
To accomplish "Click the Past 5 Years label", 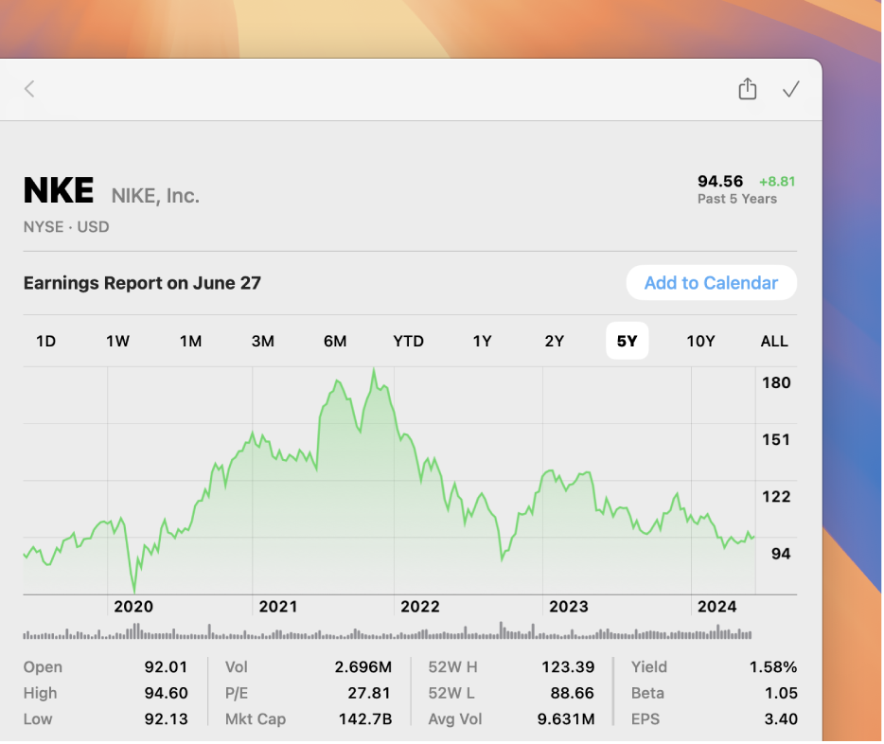I will tap(737, 199).
